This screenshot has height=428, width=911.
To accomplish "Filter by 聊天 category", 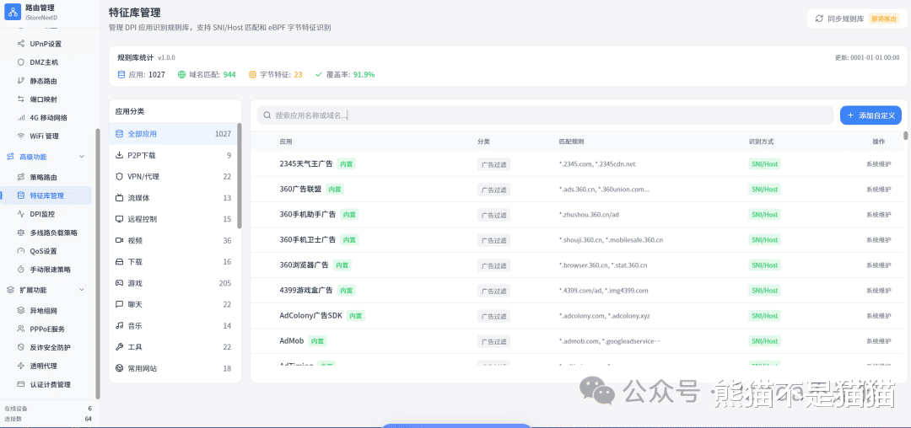I will point(174,304).
